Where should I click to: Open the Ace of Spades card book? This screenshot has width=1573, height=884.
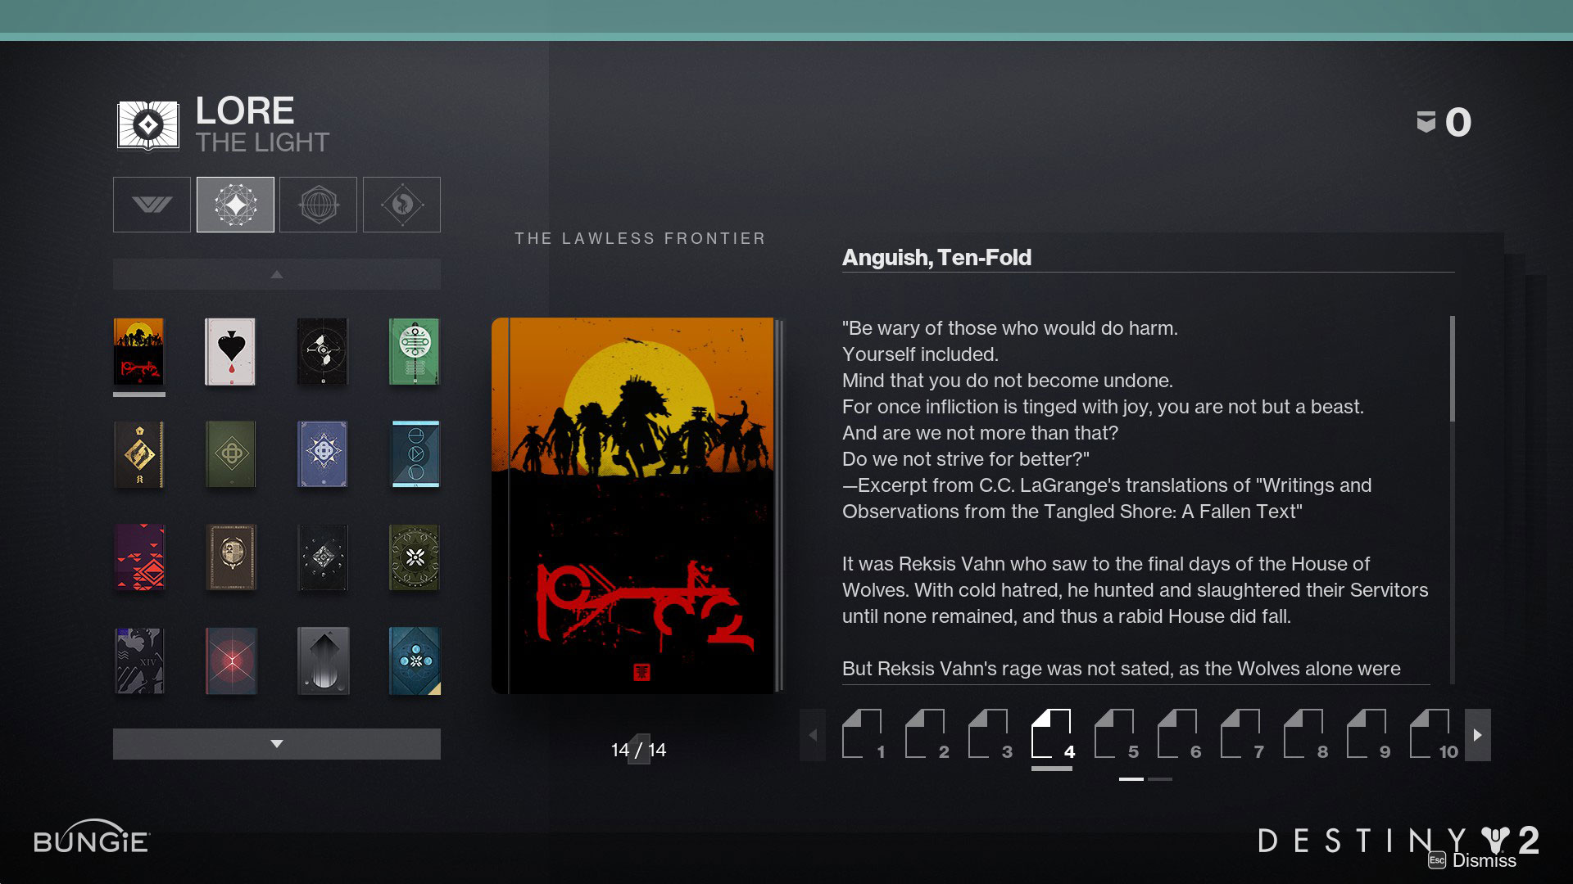click(231, 351)
